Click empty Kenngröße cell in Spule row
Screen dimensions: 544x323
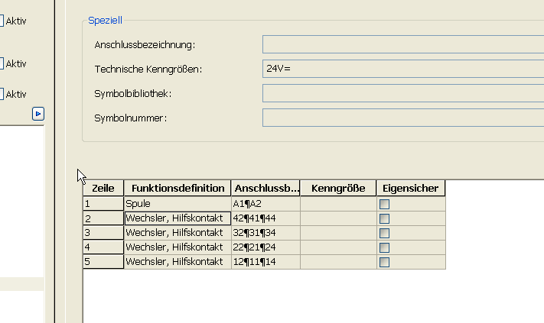338,204
